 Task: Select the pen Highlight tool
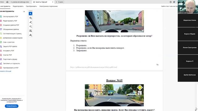[x=30, y=22]
